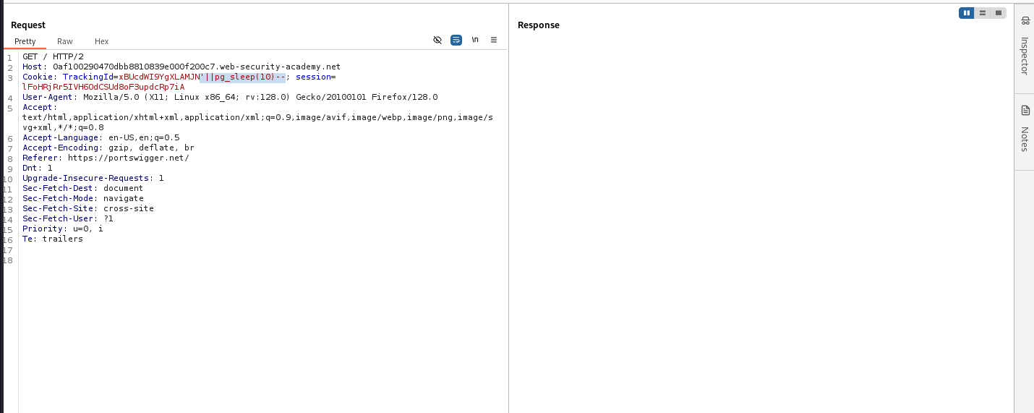Click the Response panel title

tap(539, 25)
